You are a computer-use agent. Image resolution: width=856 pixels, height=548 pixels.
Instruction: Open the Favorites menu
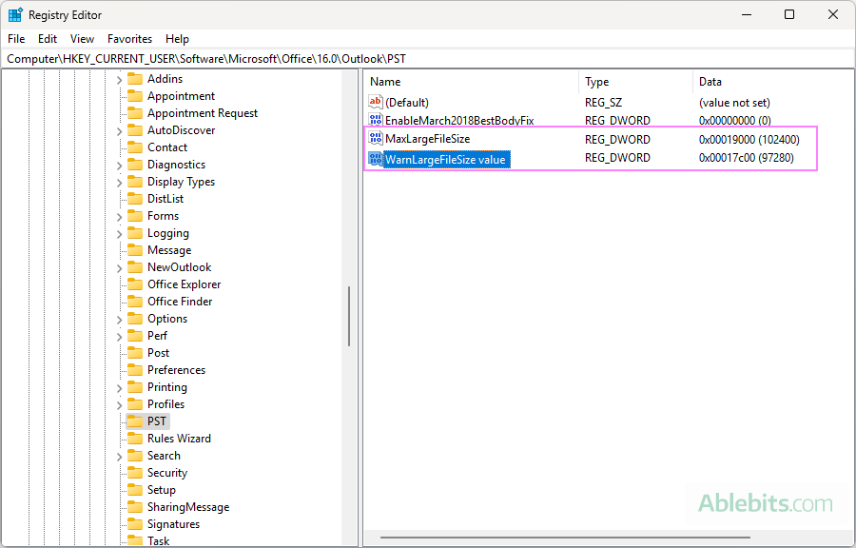[129, 39]
